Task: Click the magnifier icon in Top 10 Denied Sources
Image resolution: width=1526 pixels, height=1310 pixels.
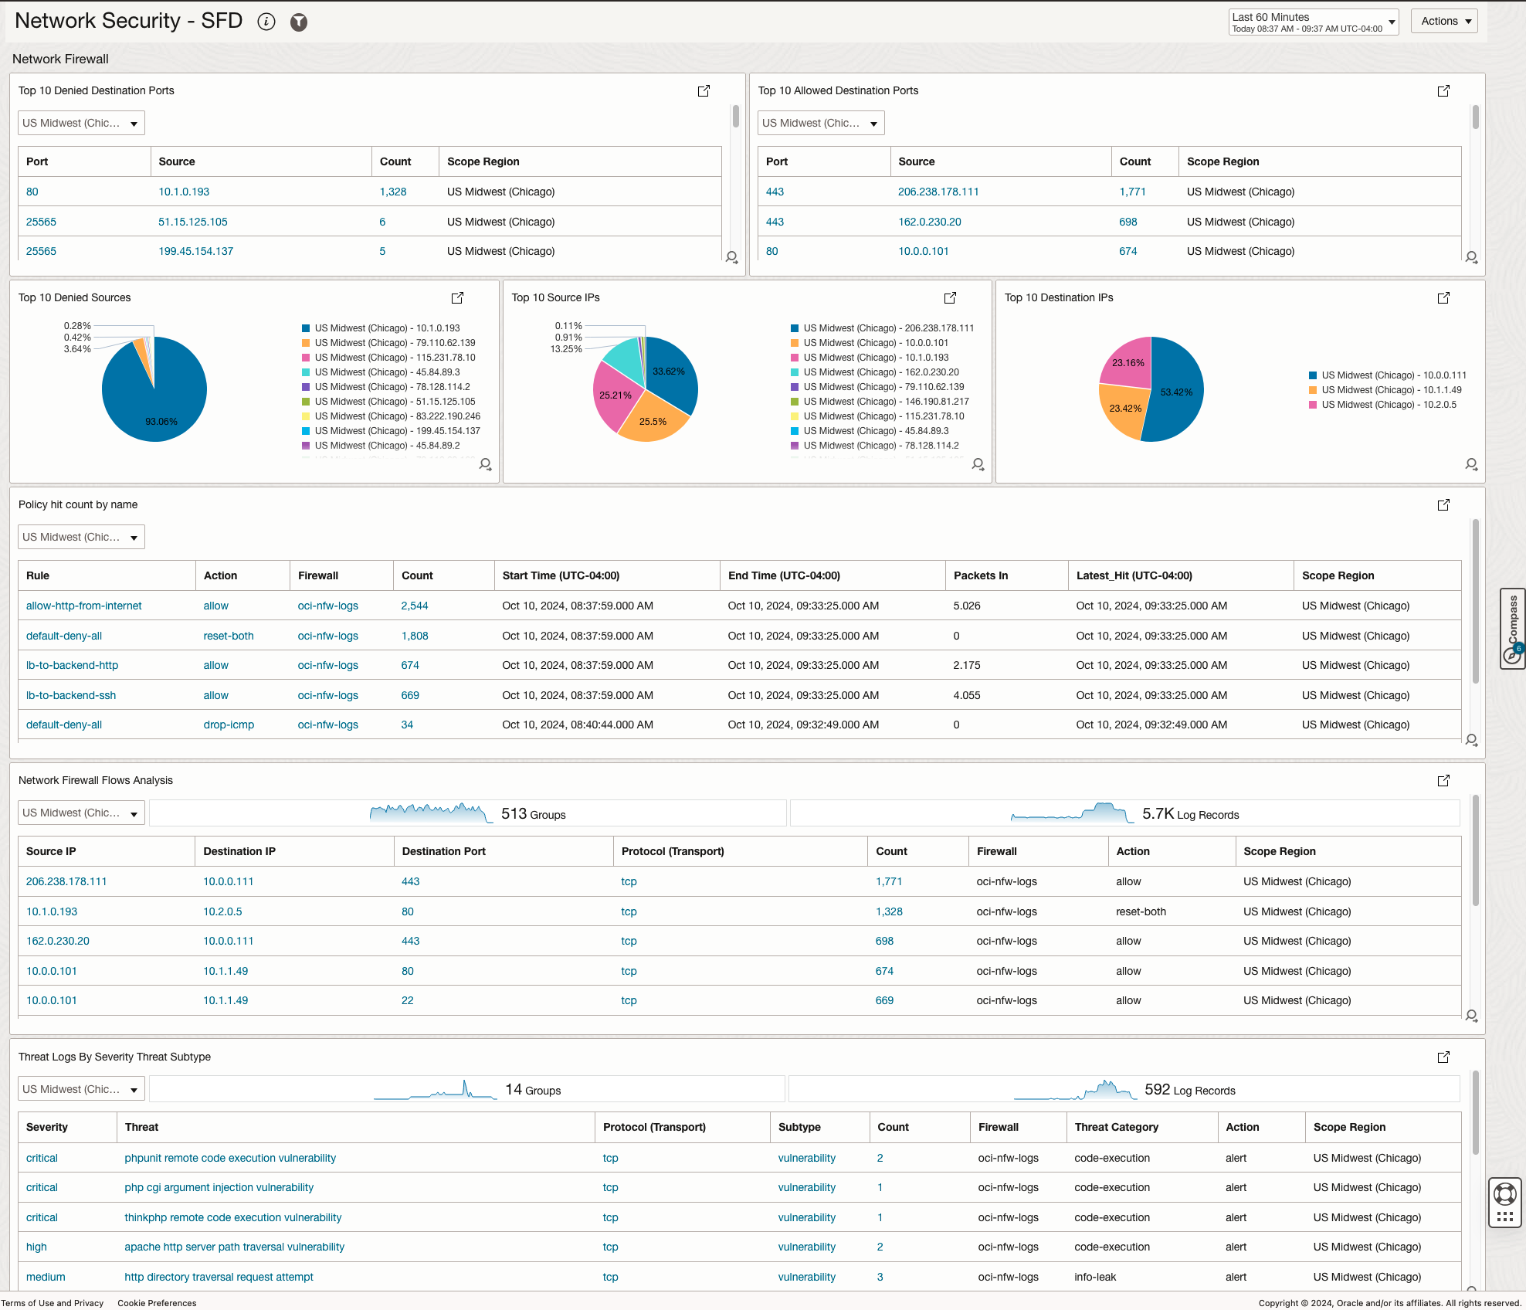Action: 485,464
